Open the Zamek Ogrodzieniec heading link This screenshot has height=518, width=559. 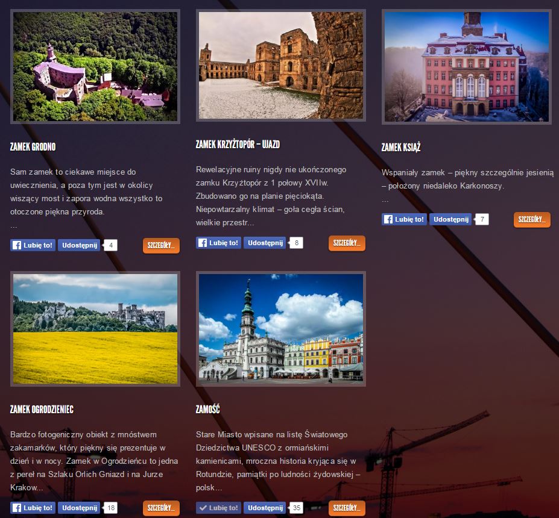pyautogui.click(x=42, y=410)
